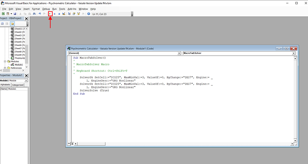Switch to Categorized properties tab
The height and width of the screenshot is (164, 308).
tap(18, 85)
